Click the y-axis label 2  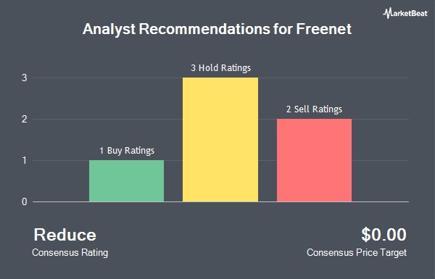click(25, 120)
